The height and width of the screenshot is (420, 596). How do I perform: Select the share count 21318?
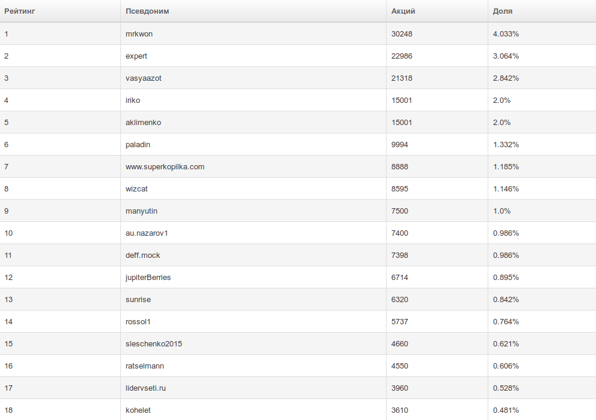click(402, 78)
